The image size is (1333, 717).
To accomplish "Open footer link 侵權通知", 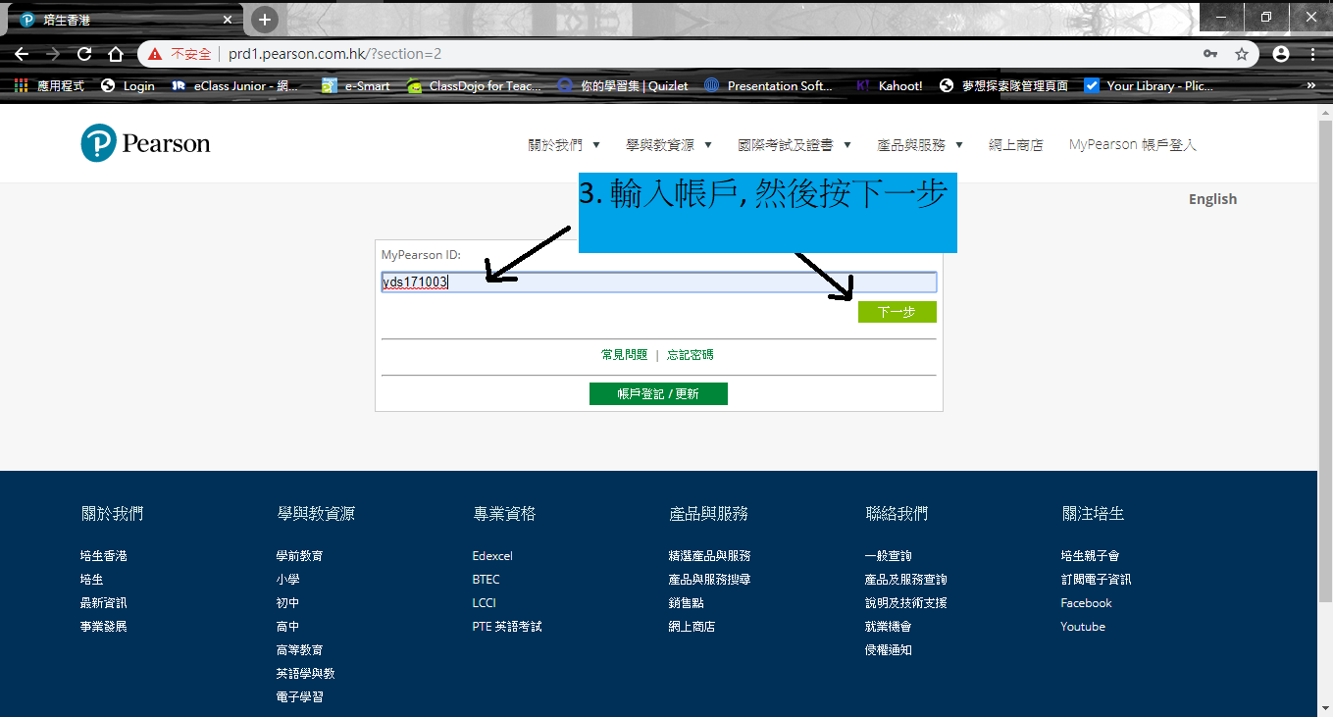I will (888, 650).
